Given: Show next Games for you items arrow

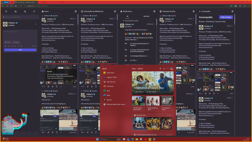Looking at the screenshot, I should (x=173, y=122).
